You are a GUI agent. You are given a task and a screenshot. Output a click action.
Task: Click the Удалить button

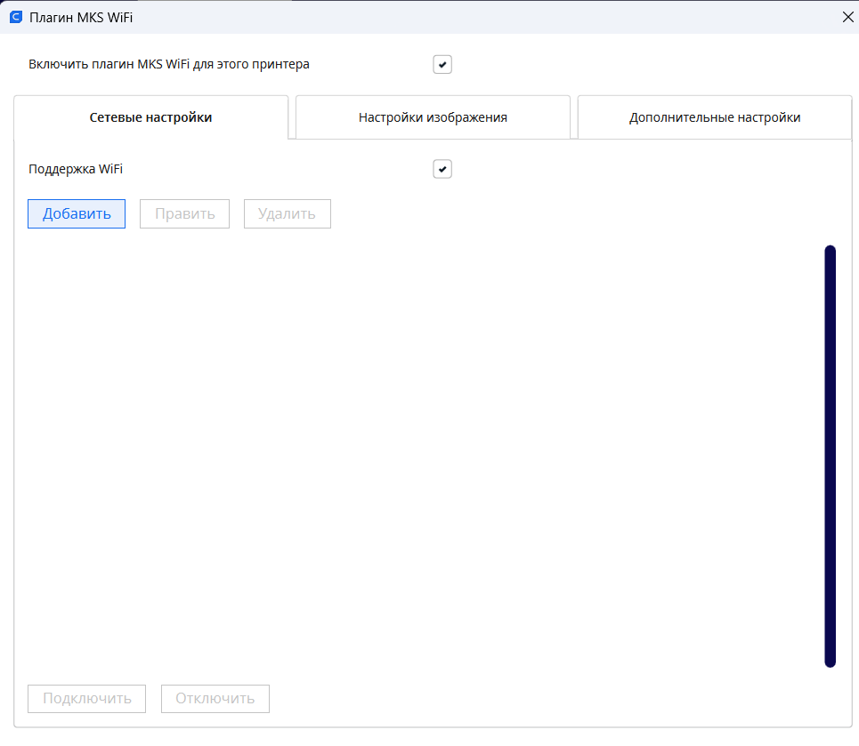pos(287,213)
